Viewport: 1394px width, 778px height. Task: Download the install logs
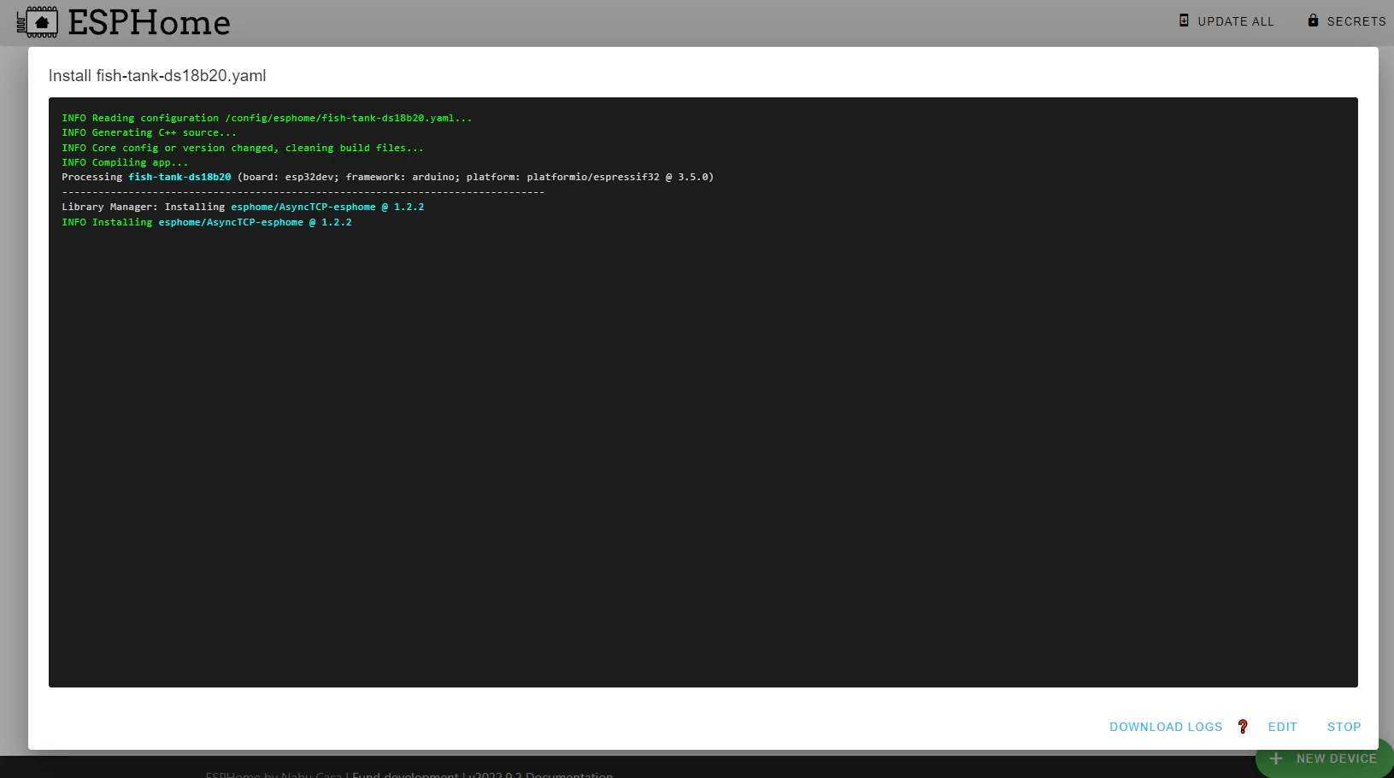click(1166, 727)
